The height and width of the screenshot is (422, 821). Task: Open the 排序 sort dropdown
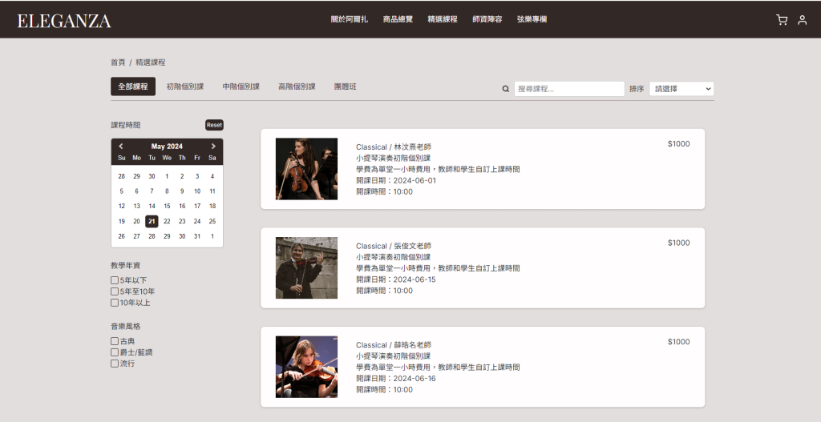(681, 89)
